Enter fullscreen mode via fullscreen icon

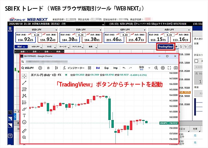point(169,68)
